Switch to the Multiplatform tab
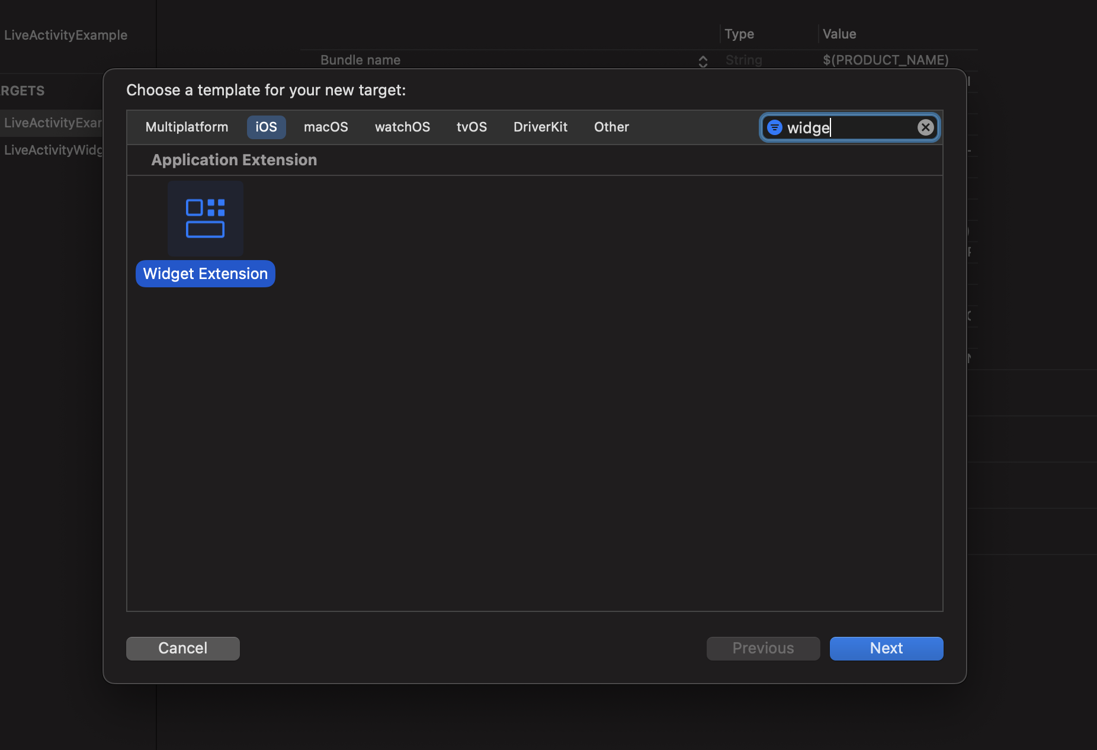Viewport: 1097px width, 750px height. (x=187, y=127)
